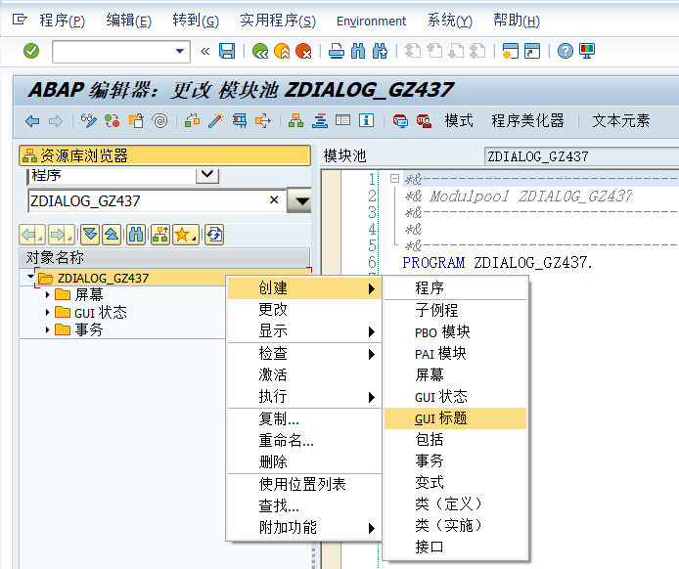
Task: Click the 资源库浏览器 button
Action: coord(165,155)
